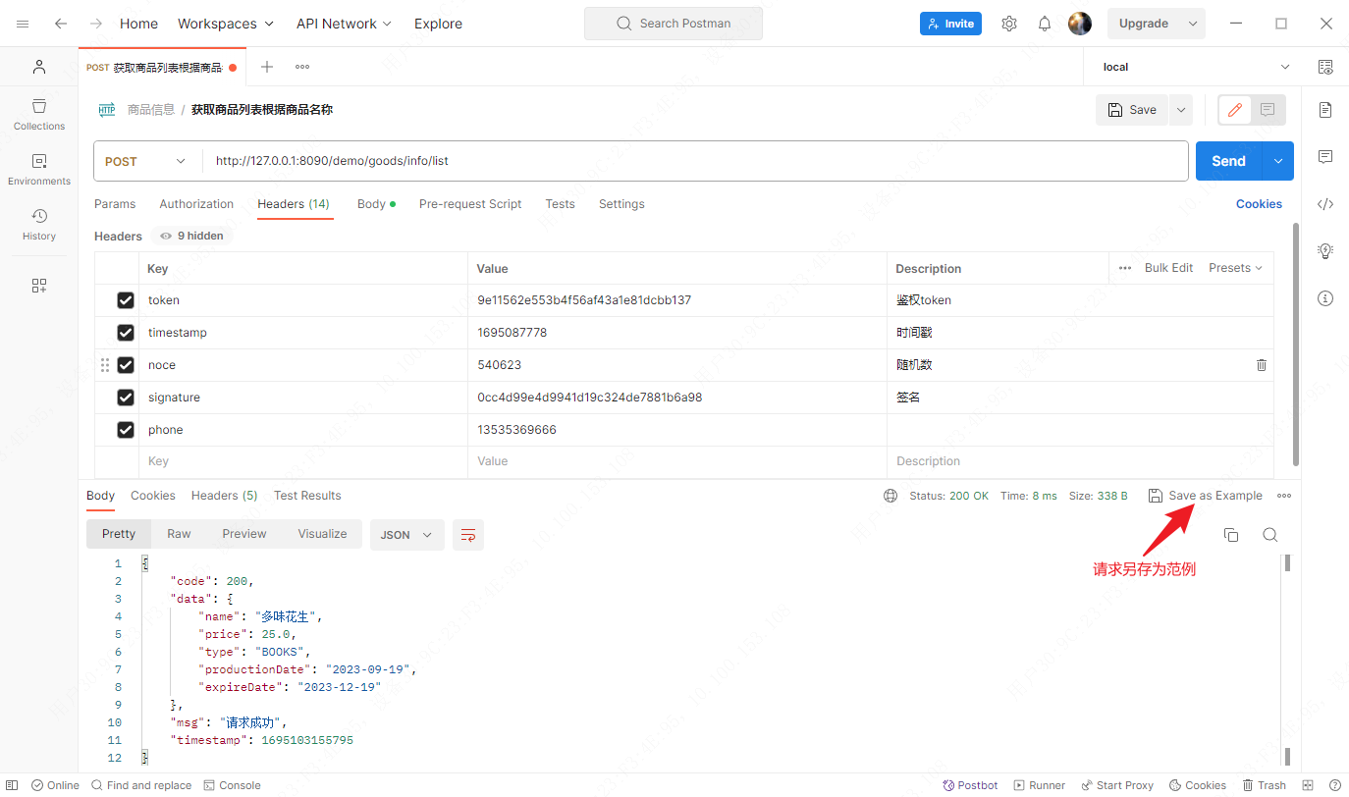Copy the response body with copy icon
This screenshot has height=797, width=1349.
click(x=1231, y=535)
